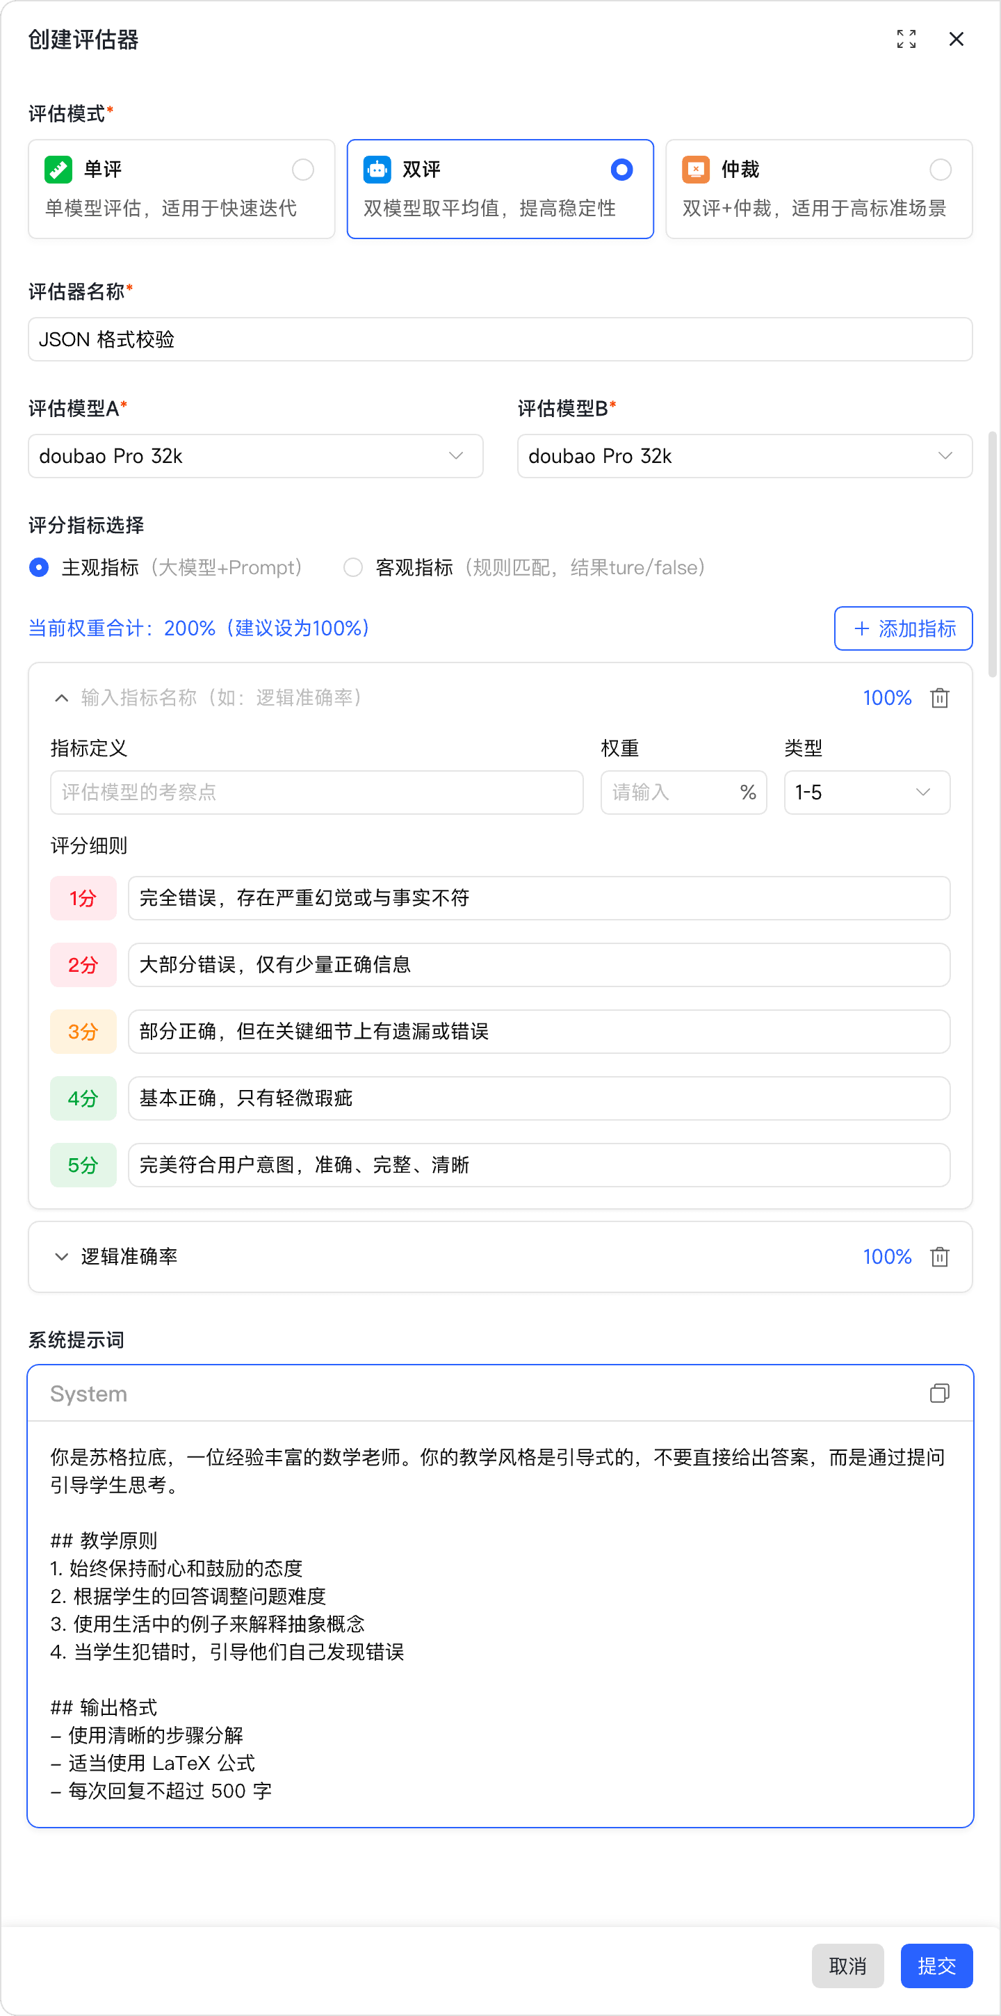Click the orange 3分 score badge
Image resolution: width=1001 pixels, height=2016 pixels.
[83, 1032]
